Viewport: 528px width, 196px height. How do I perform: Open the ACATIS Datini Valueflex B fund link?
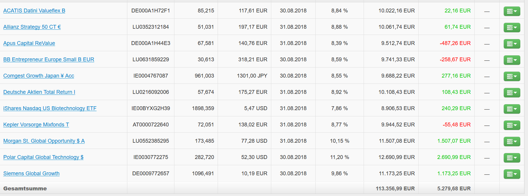coord(34,11)
